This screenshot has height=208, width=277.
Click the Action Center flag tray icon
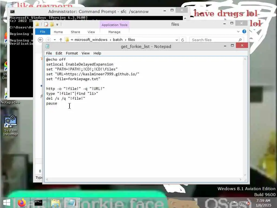point(235,203)
